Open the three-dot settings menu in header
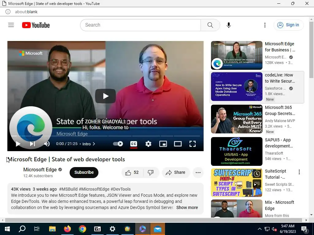The image size is (314, 235). point(265,25)
